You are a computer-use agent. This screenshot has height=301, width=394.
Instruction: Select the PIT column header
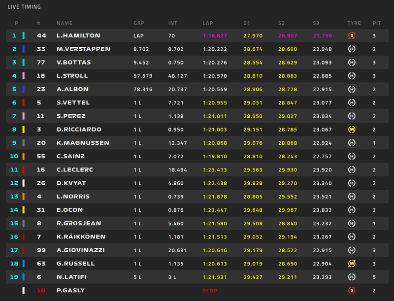pos(377,23)
